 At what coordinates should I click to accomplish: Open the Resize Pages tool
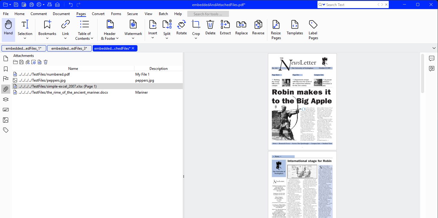276,30
